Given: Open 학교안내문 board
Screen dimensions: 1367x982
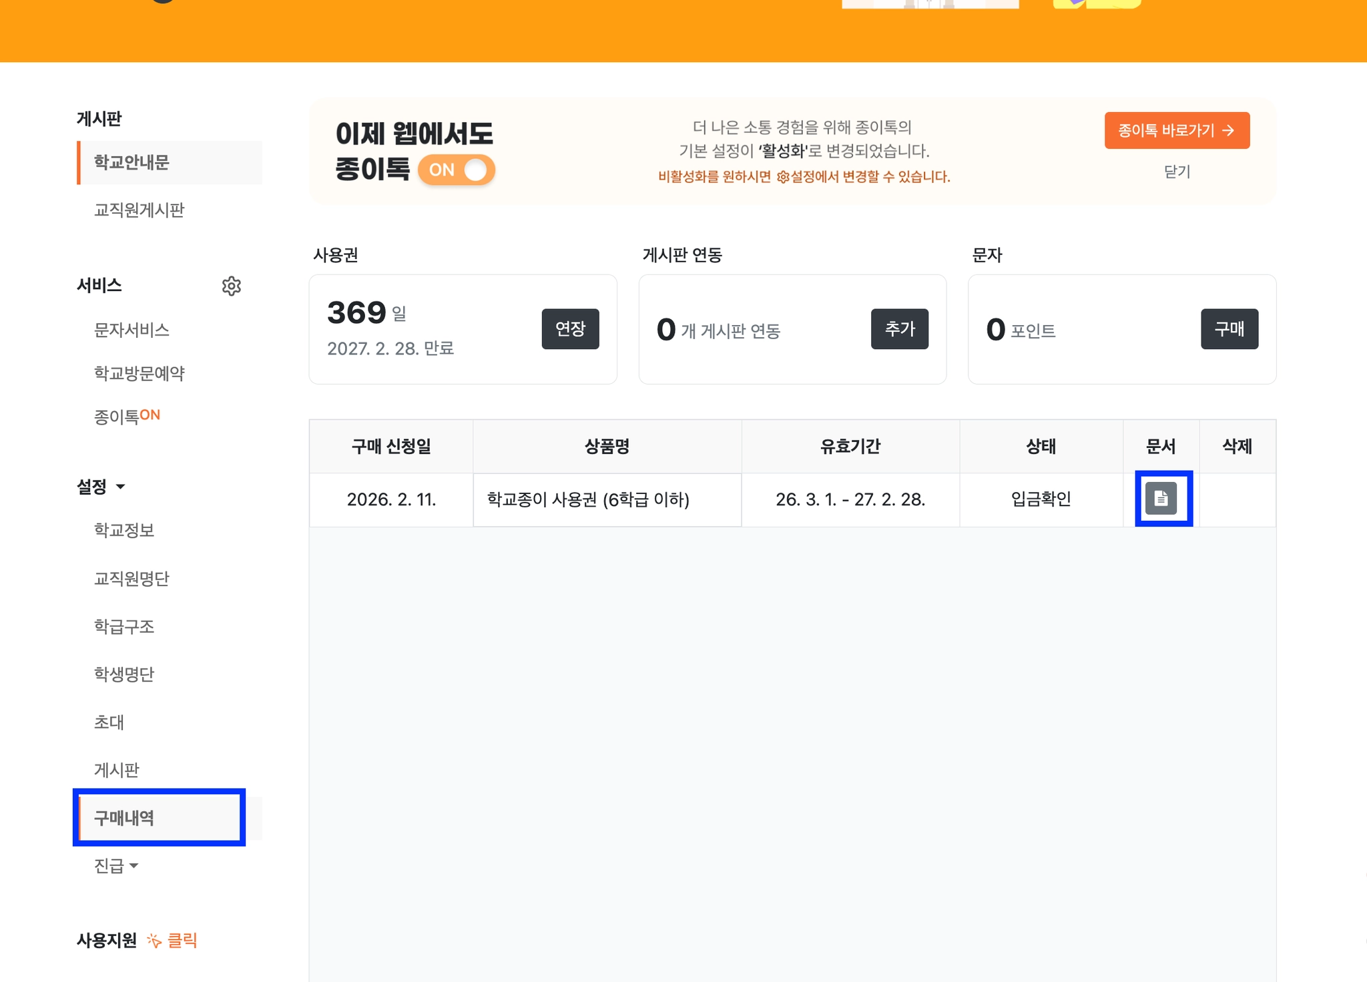Looking at the screenshot, I should click(x=131, y=162).
